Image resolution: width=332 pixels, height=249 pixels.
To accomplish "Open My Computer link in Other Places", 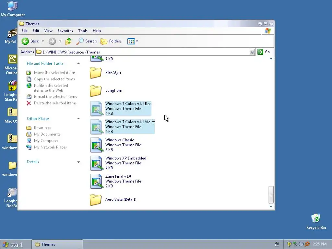I will pyautogui.click(x=46, y=141).
